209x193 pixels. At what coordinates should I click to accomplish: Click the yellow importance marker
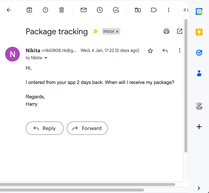[95, 31]
